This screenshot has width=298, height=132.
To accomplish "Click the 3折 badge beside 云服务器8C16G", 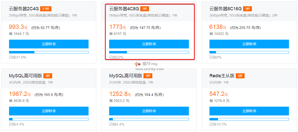I will click(x=247, y=9).
